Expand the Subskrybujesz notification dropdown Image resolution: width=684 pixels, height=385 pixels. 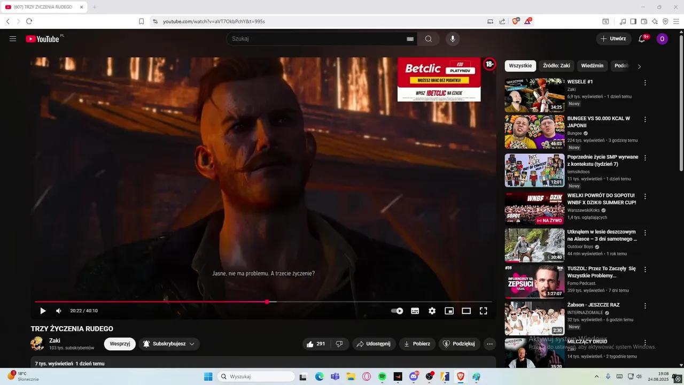pyautogui.click(x=169, y=344)
